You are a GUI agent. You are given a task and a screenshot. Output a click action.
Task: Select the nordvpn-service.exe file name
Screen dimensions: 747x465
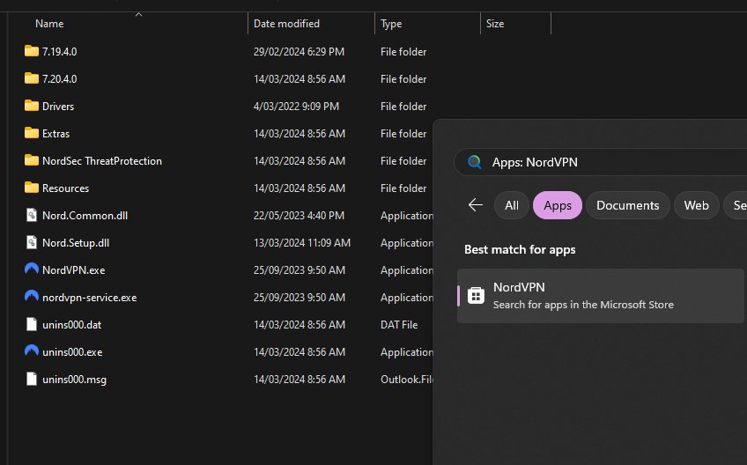click(x=89, y=298)
